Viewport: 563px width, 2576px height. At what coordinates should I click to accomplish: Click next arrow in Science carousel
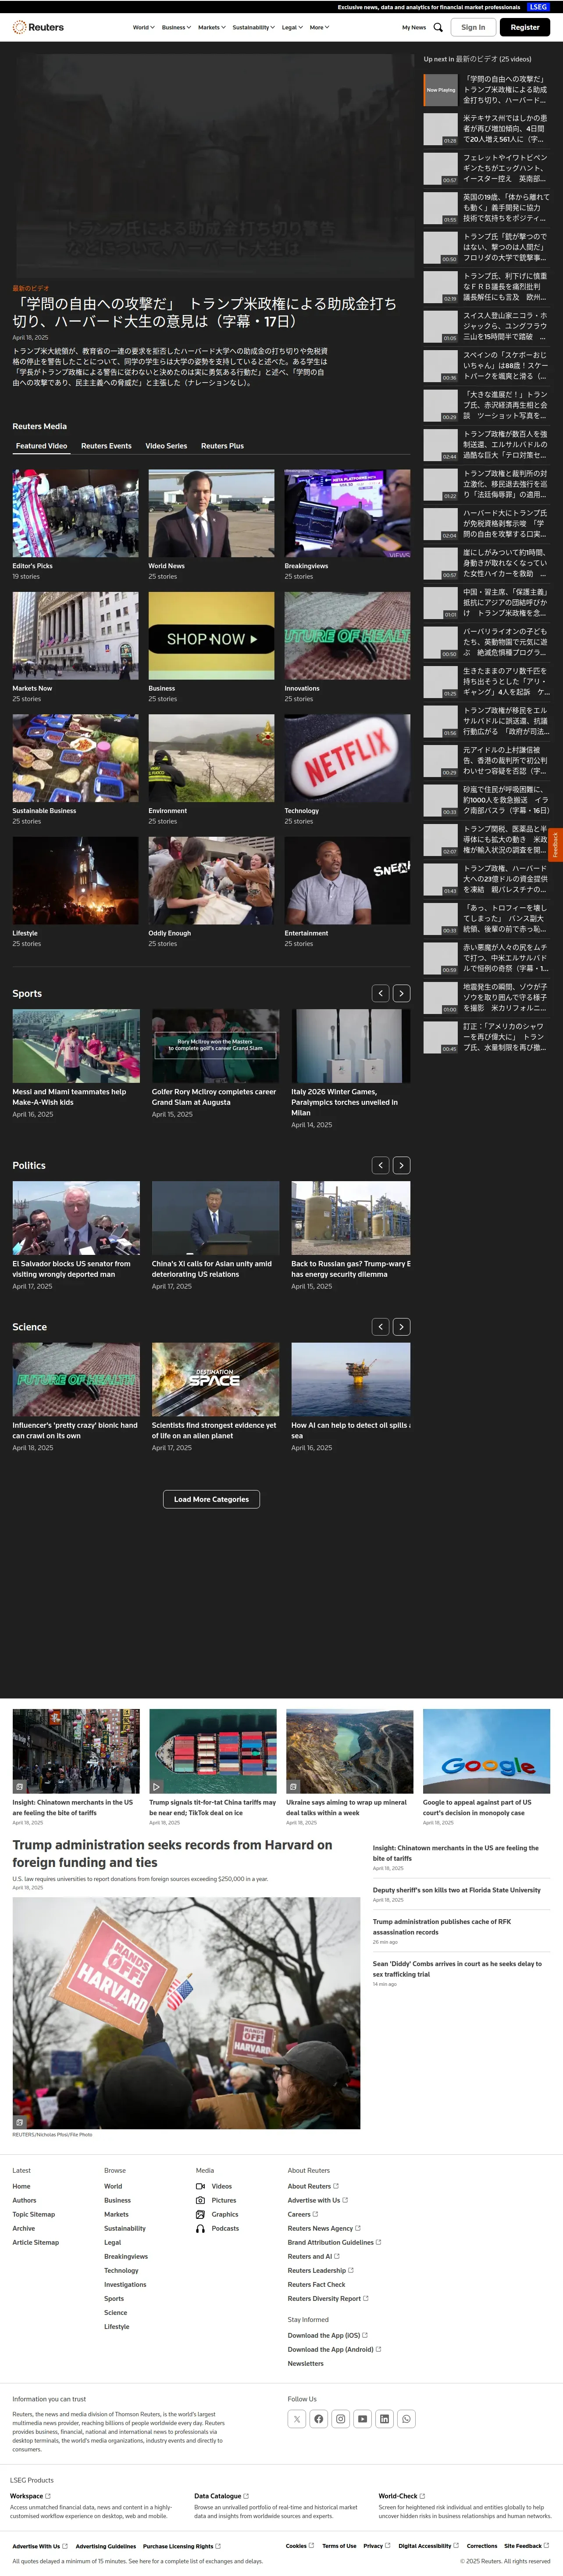coord(401,1326)
